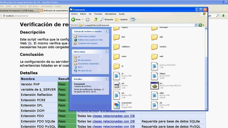Select the validators folder icon
The height and width of the screenshot is (128, 228).
coord(116,47)
